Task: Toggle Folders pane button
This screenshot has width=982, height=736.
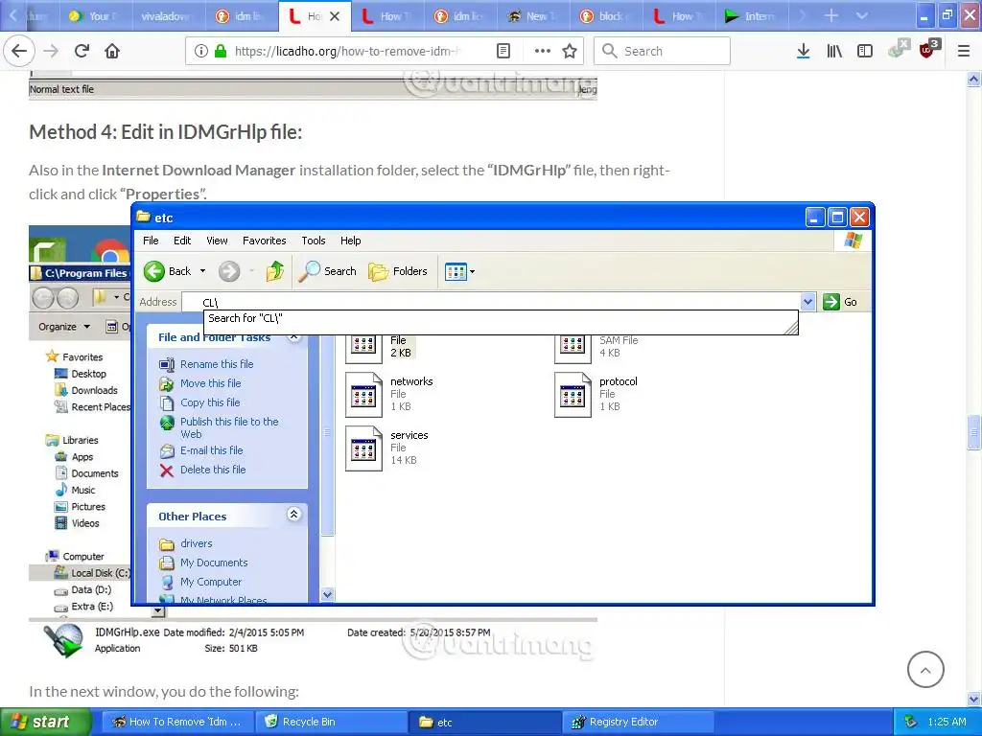Action: click(398, 271)
